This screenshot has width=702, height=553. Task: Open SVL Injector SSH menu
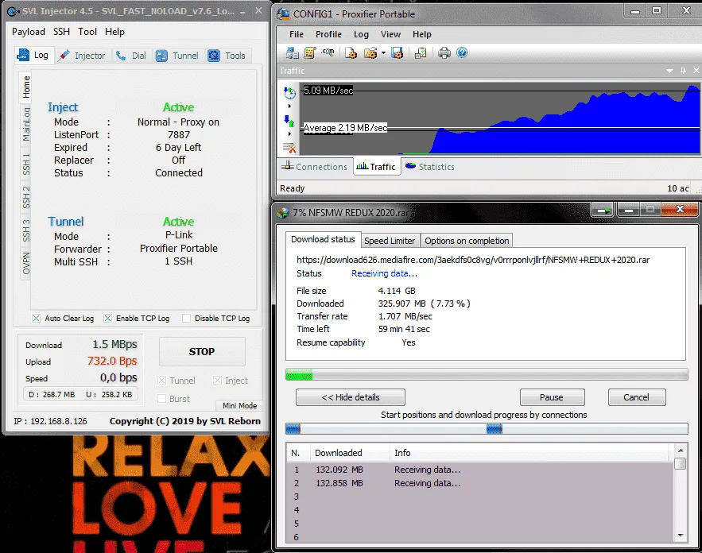61,32
